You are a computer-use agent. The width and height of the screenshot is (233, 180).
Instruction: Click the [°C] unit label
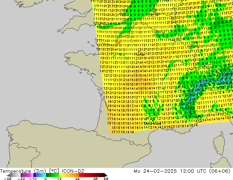coord(54,171)
